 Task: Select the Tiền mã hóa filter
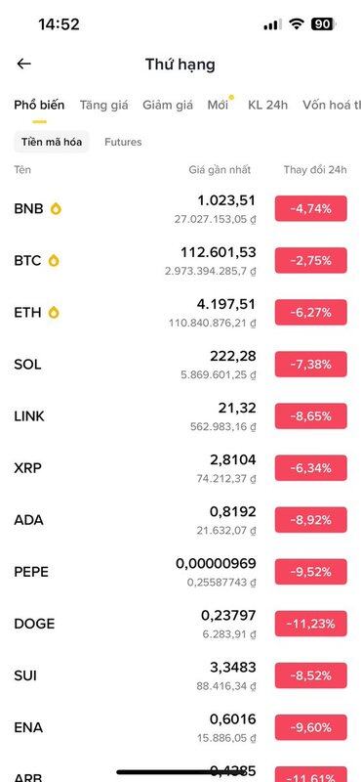coord(52,142)
